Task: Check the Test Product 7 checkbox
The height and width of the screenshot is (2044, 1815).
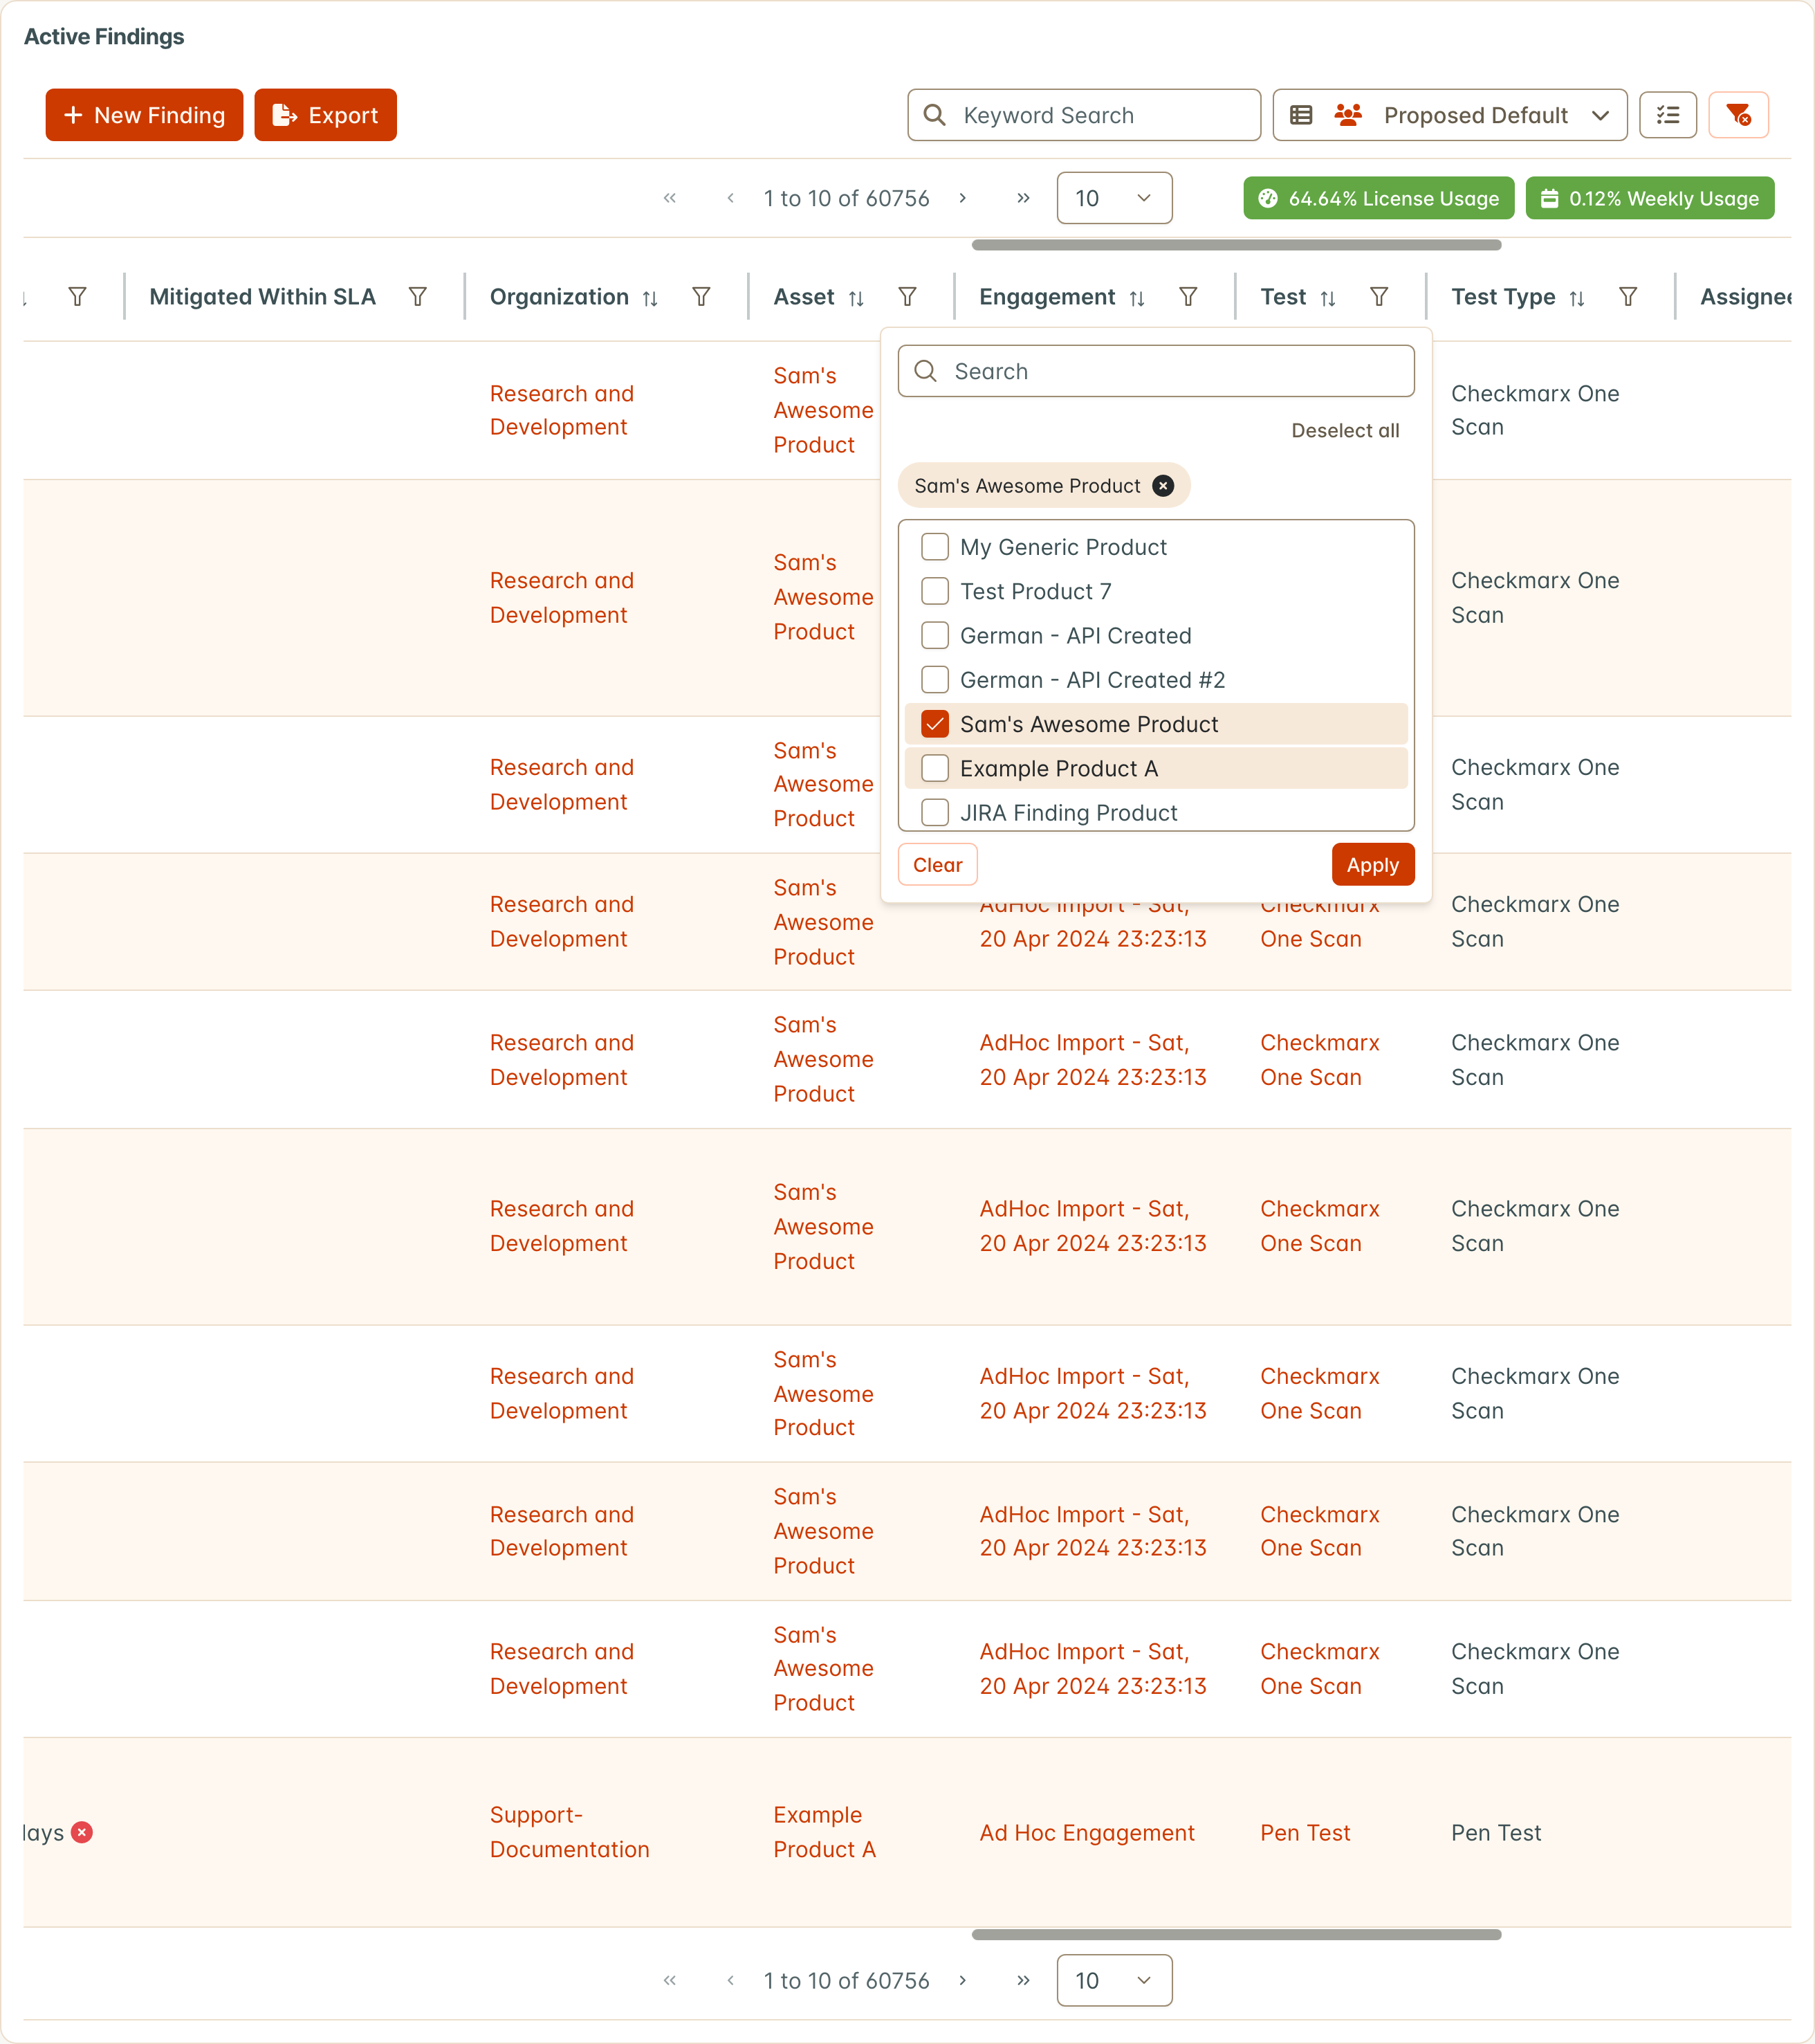Action: tap(934, 591)
